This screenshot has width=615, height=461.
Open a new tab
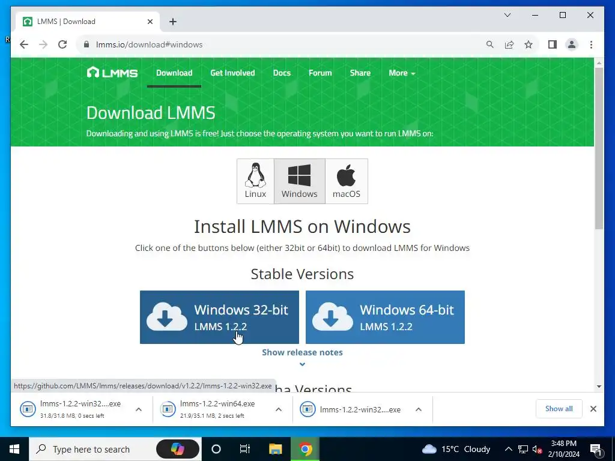pyautogui.click(x=173, y=22)
